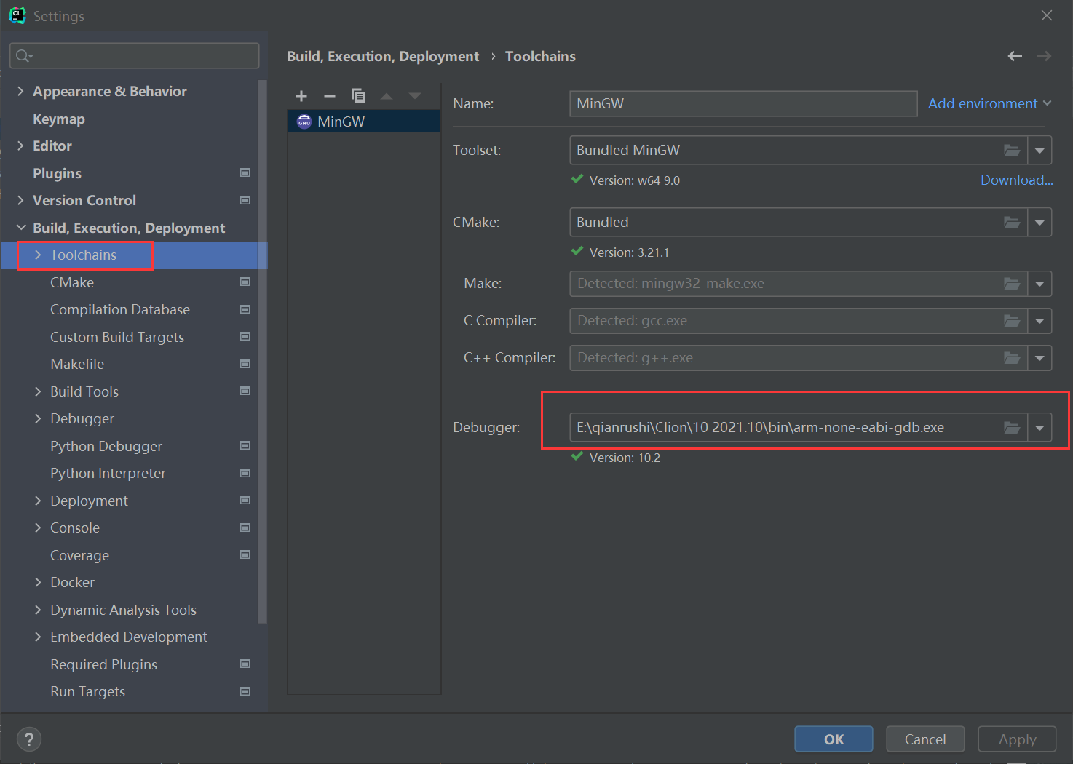Remove selected toolchain with minus icon
This screenshot has height=764, width=1073.
[x=330, y=96]
